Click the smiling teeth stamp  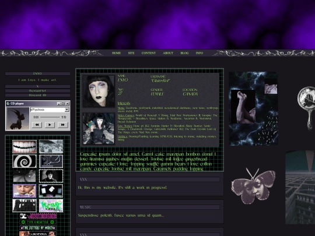coord(24,146)
